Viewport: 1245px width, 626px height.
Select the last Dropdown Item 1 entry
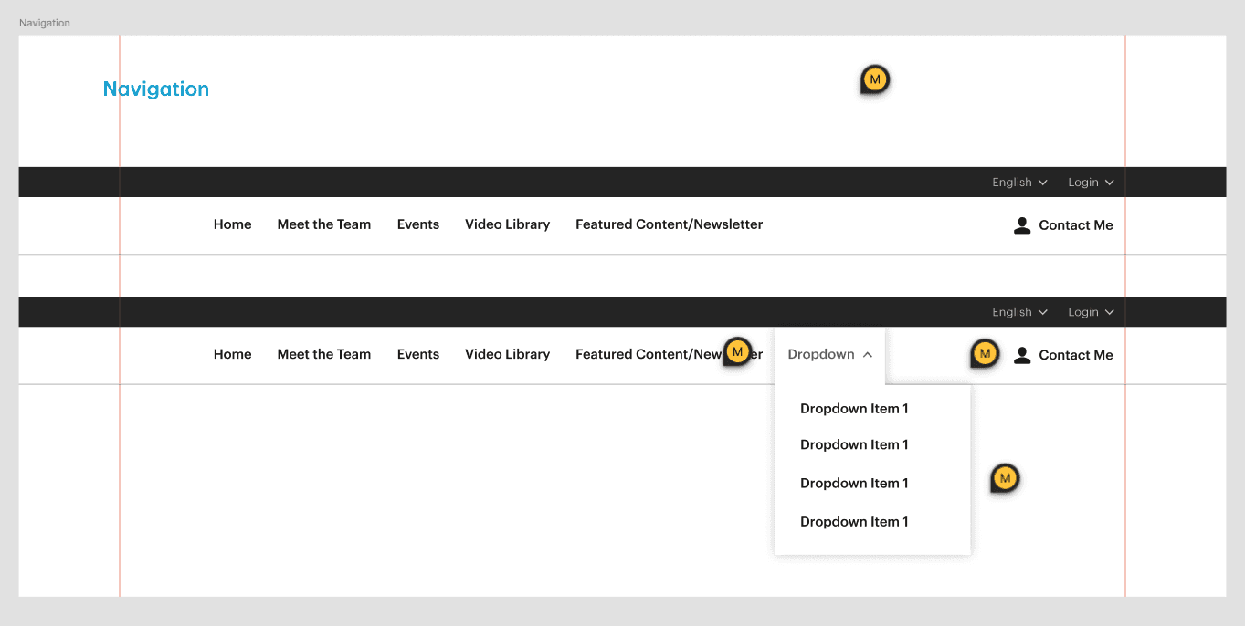854,522
